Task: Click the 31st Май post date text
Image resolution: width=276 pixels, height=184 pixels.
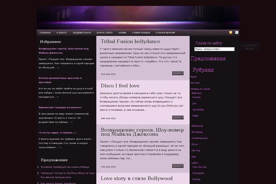Action: [x=108, y=74]
